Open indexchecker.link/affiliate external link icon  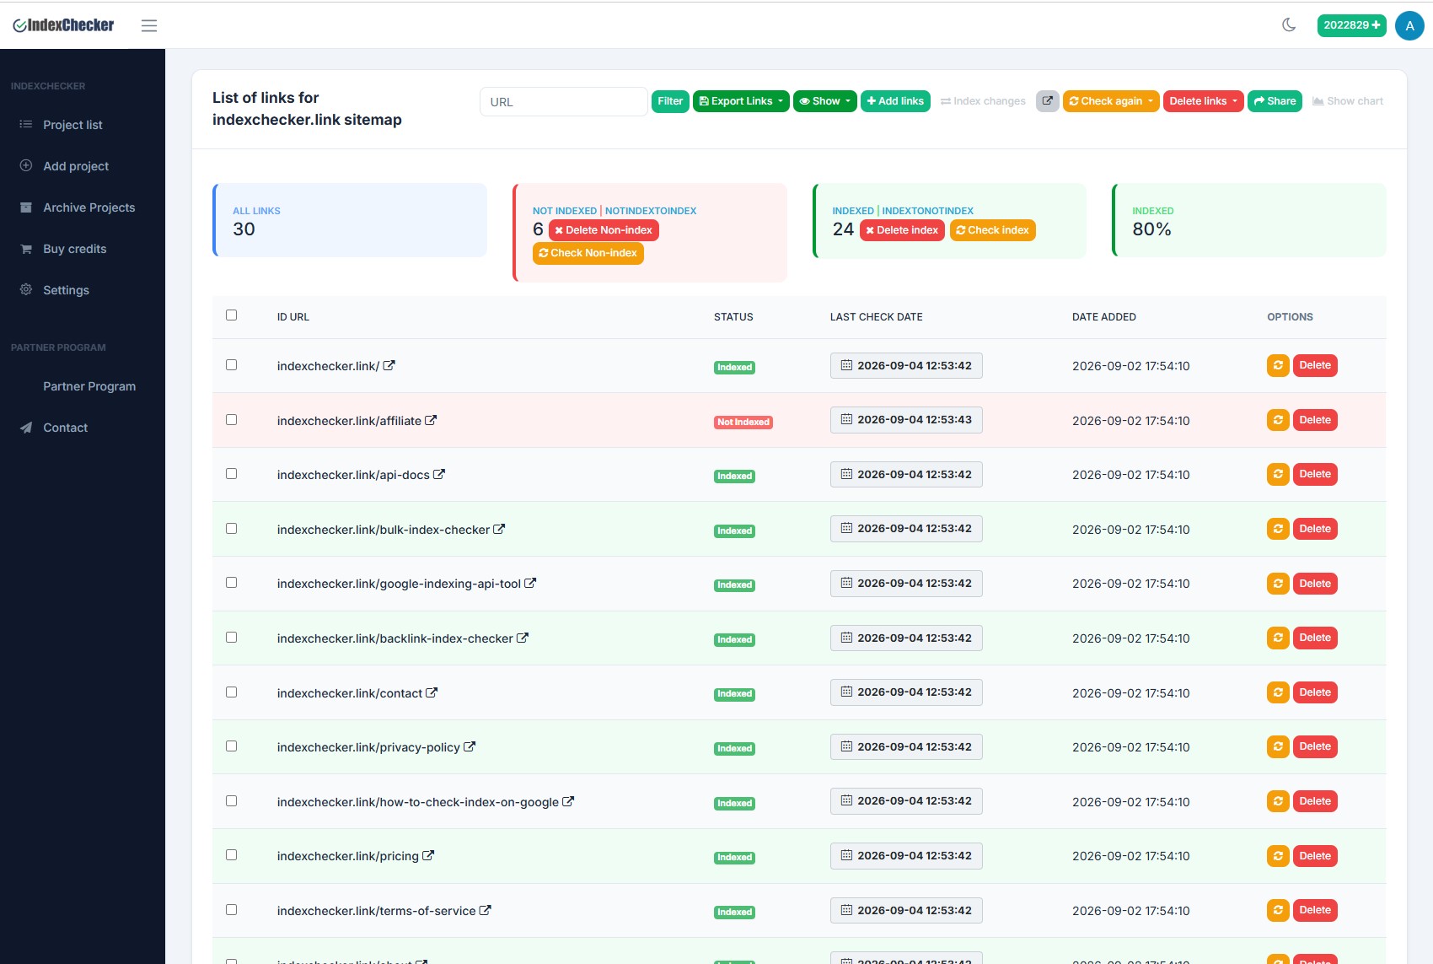[x=431, y=420]
